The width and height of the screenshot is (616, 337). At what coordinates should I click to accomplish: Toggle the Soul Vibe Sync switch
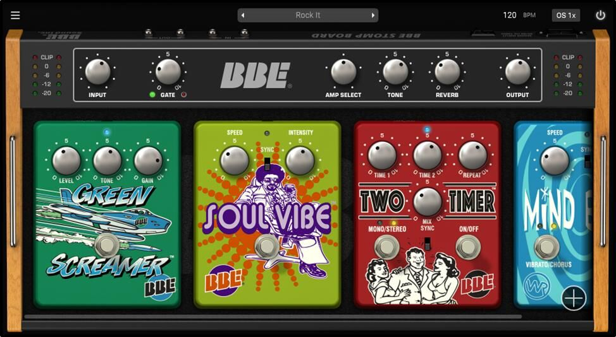(267, 164)
